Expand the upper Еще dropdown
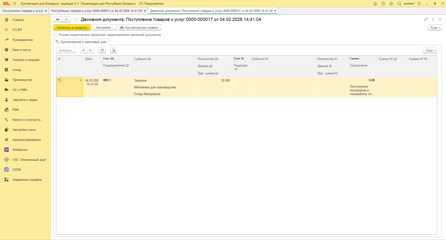This screenshot has width=446, height=240. point(434,27)
